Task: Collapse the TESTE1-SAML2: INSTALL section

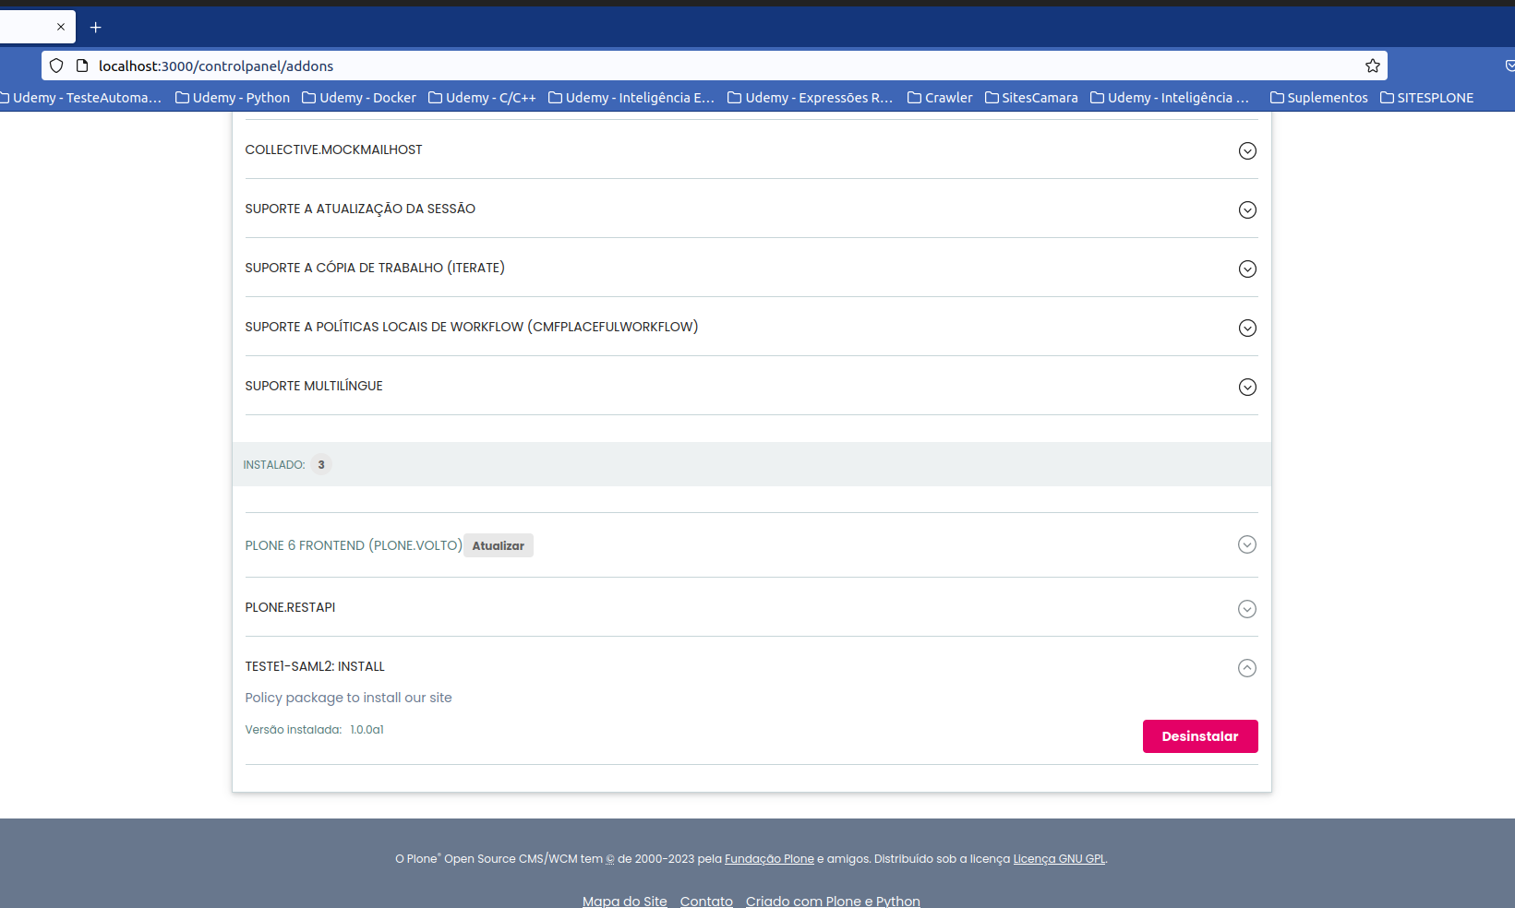Action: (1247, 667)
